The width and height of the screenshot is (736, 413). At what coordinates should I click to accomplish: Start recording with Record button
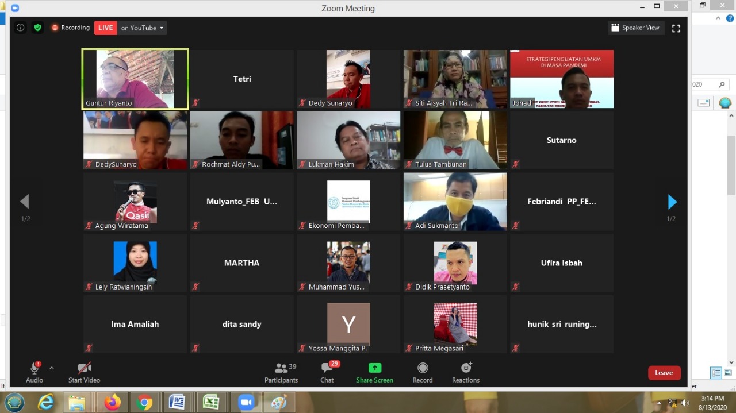tap(423, 372)
